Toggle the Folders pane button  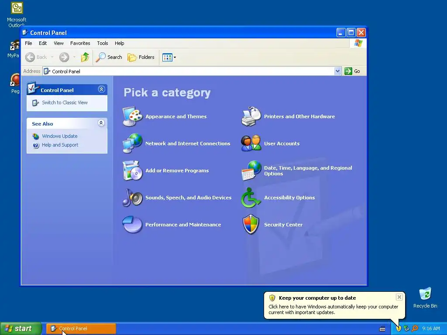(141, 57)
